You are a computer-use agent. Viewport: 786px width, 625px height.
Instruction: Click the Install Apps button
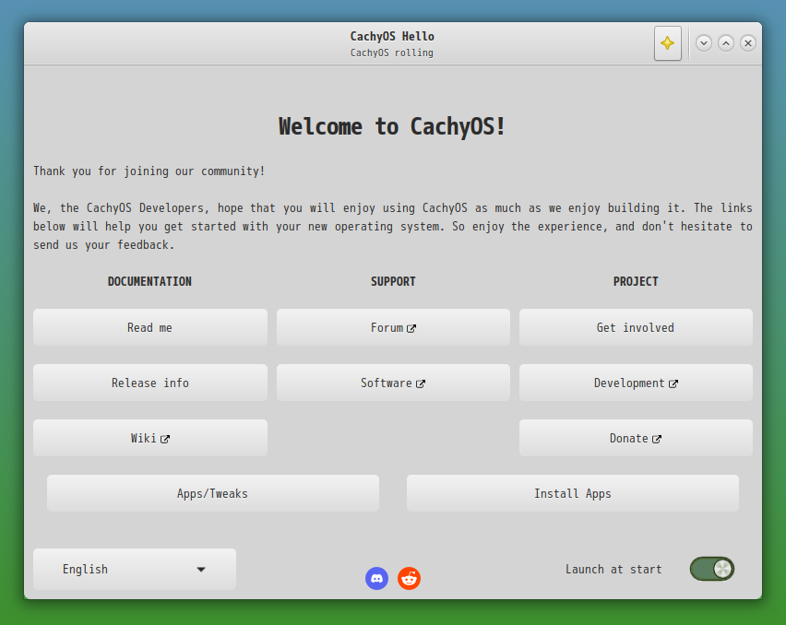pyautogui.click(x=573, y=493)
